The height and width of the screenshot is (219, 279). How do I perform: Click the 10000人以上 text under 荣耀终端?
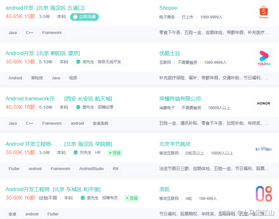coord(219,108)
